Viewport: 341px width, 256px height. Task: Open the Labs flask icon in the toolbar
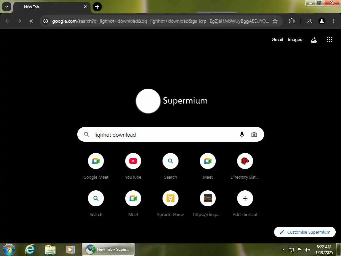(310, 21)
